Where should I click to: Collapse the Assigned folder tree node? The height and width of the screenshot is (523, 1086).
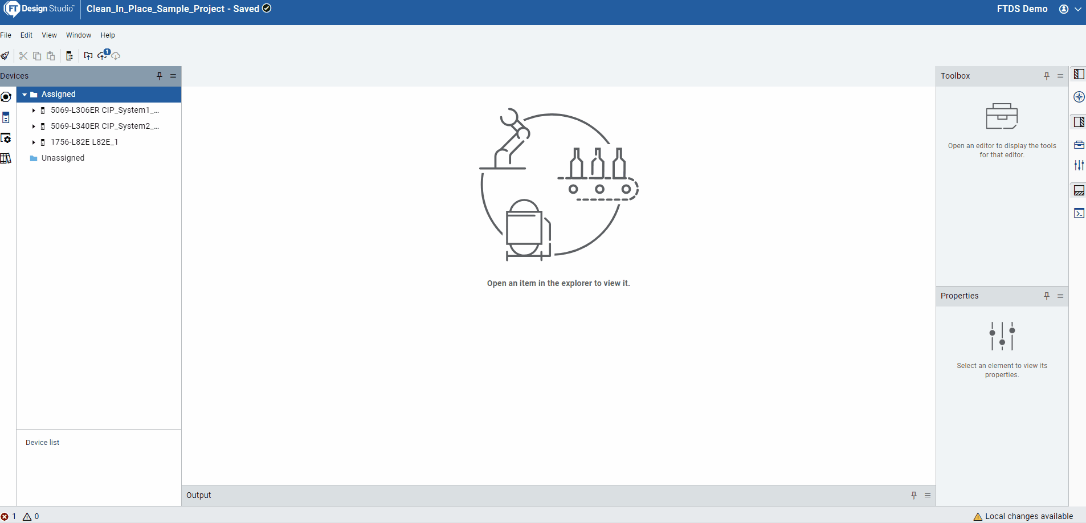tap(25, 95)
